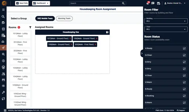Remove room 107 from assigned rooms

point(70,39)
